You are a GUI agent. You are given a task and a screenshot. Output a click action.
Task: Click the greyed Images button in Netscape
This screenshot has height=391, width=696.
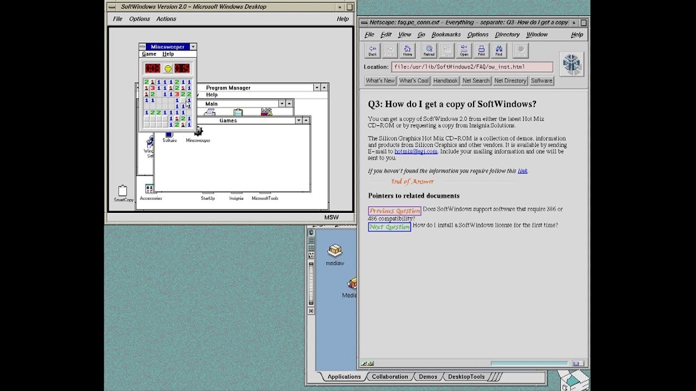(446, 51)
